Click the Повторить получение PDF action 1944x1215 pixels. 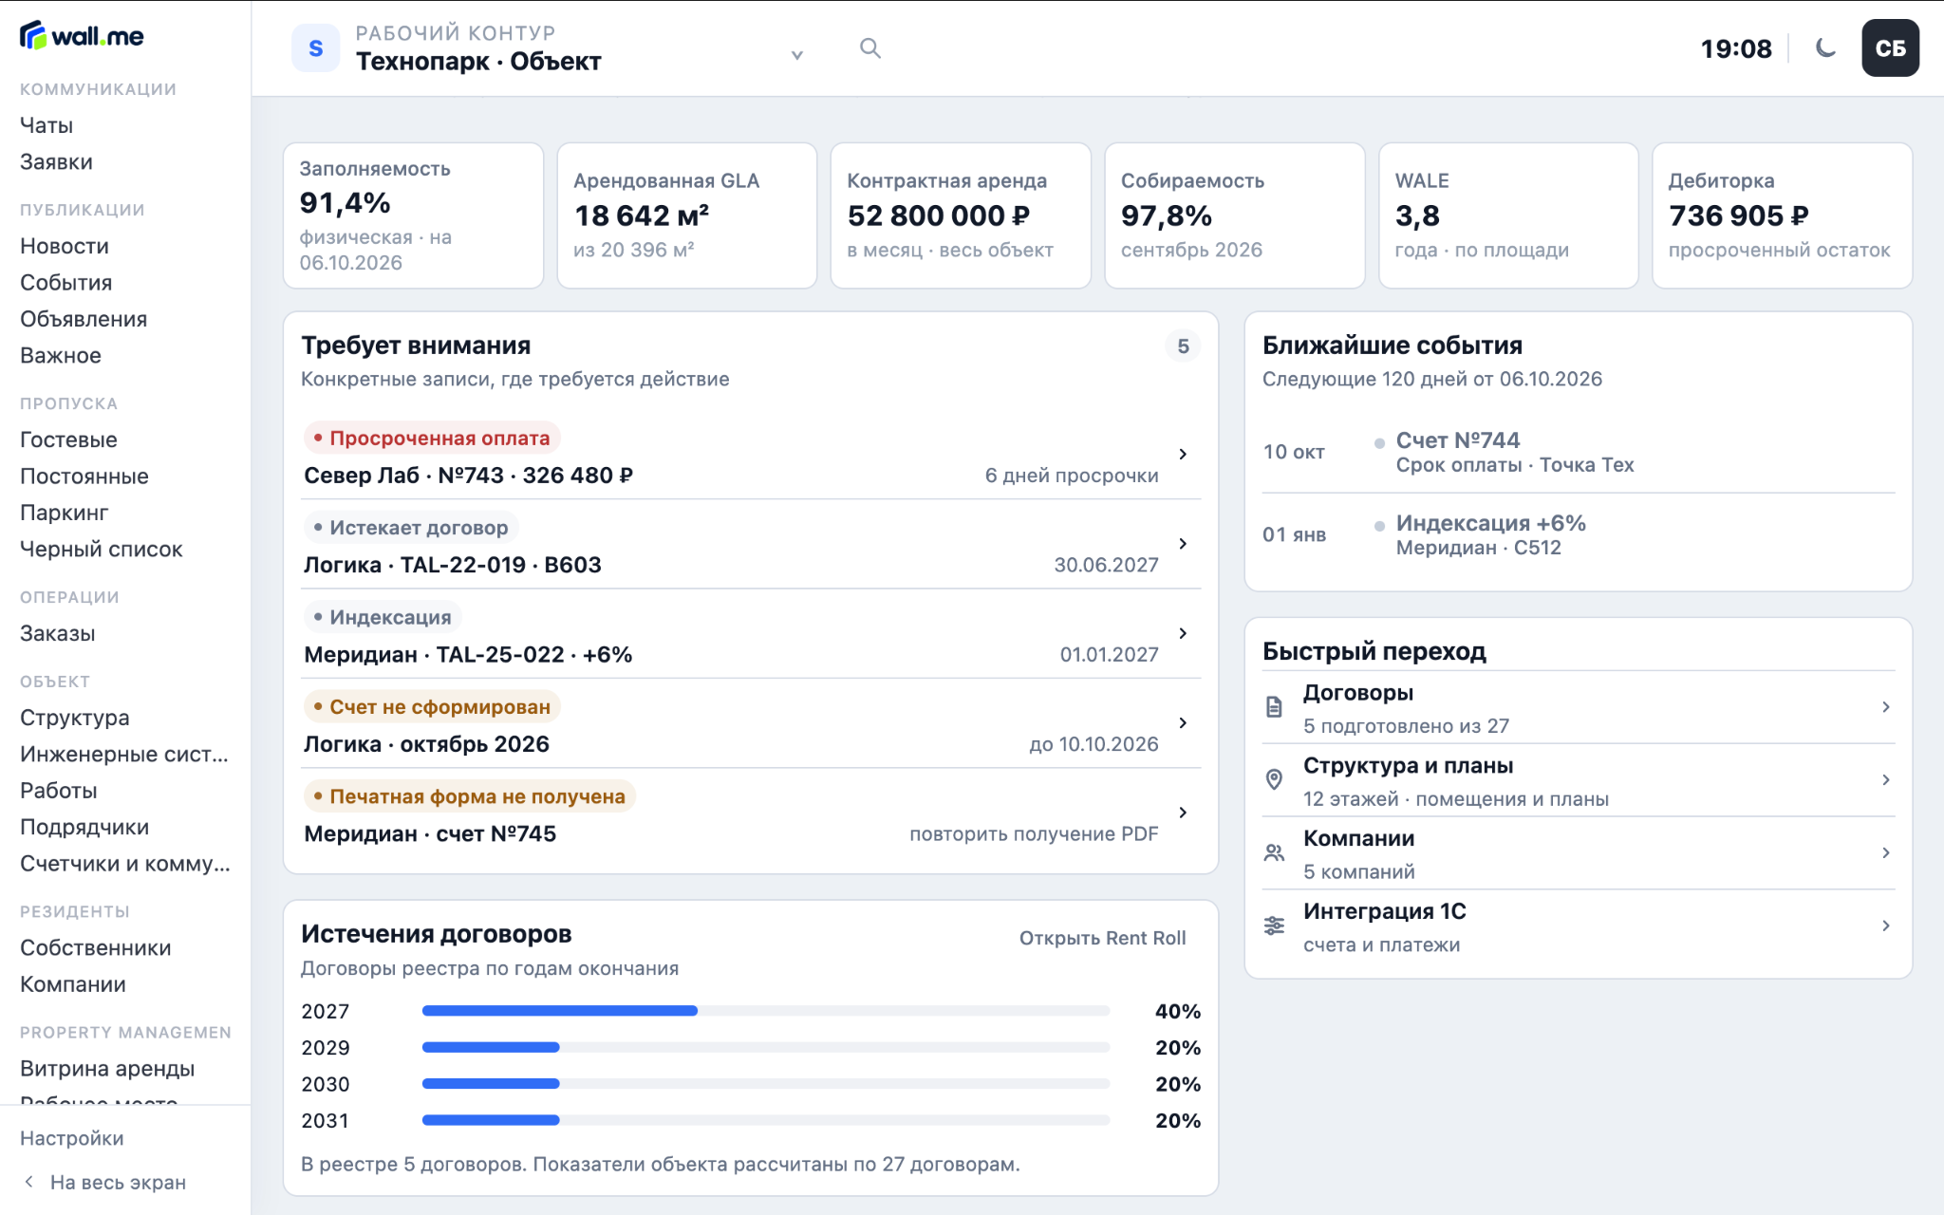(x=1034, y=834)
